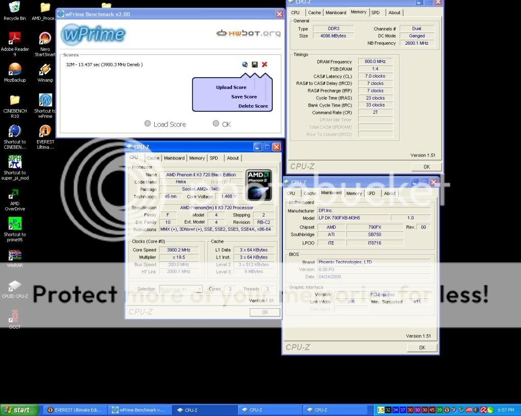Open the Recycle Bin desktop icon

point(15,11)
